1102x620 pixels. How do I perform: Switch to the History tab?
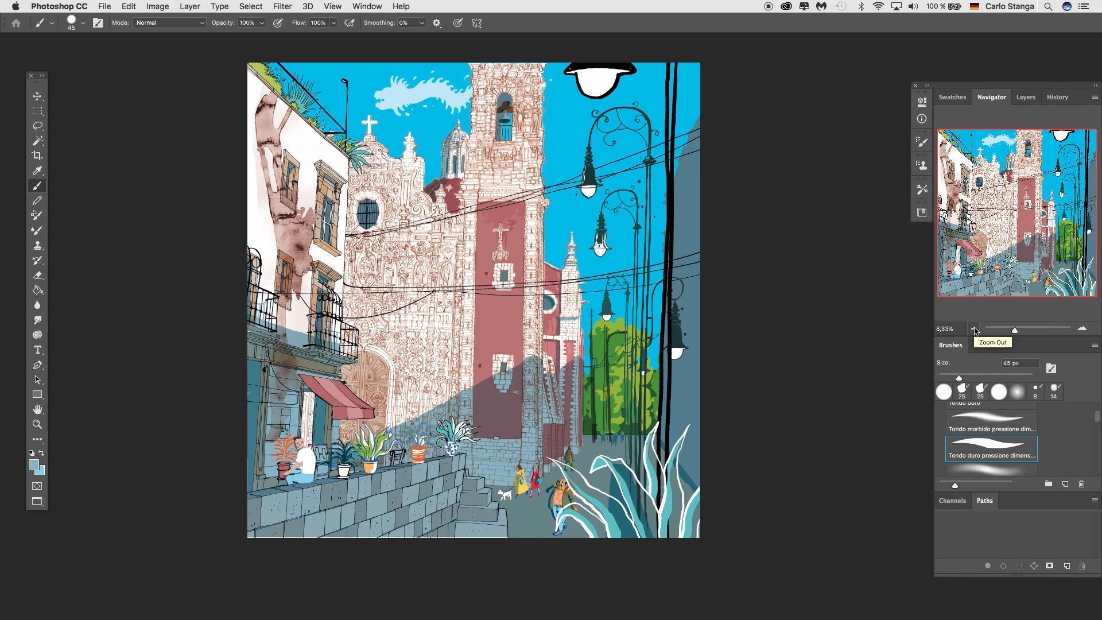pos(1057,97)
